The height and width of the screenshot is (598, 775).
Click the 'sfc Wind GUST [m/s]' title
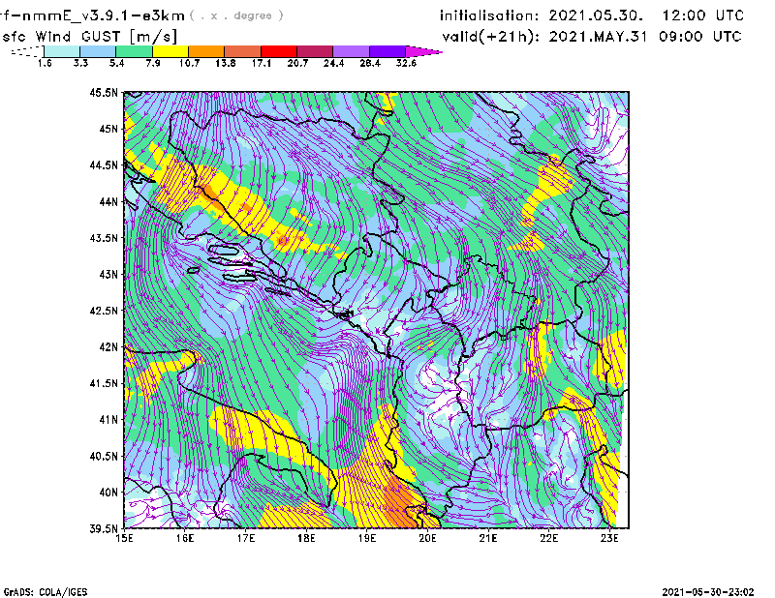coord(89,37)
